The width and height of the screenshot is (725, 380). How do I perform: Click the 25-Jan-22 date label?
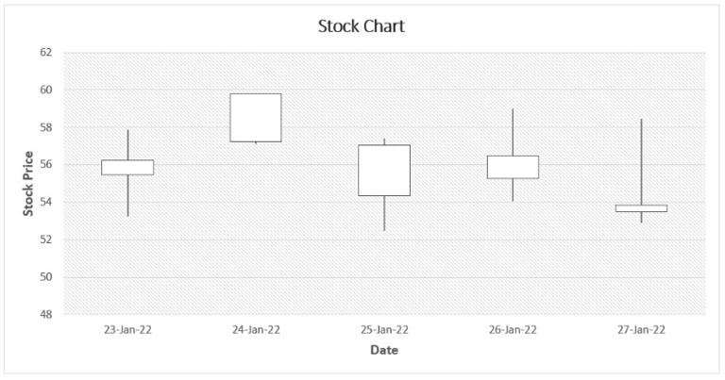coord(384,330)
